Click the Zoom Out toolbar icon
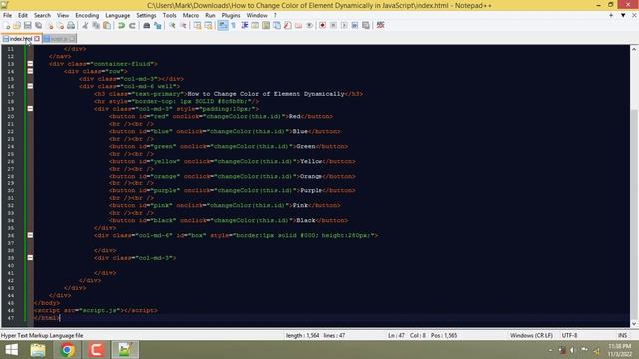The image size is (639, 359). (x=183, y=25)
